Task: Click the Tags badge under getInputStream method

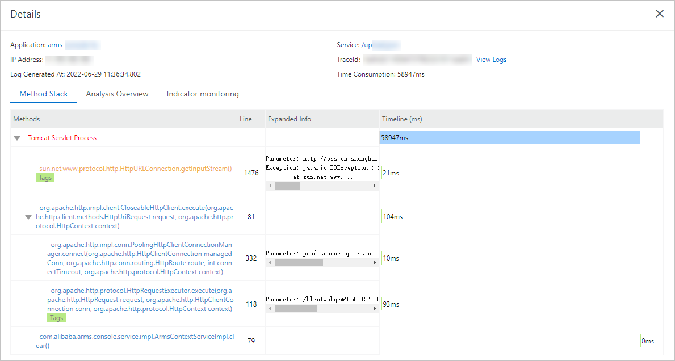Action: (45, 177)
